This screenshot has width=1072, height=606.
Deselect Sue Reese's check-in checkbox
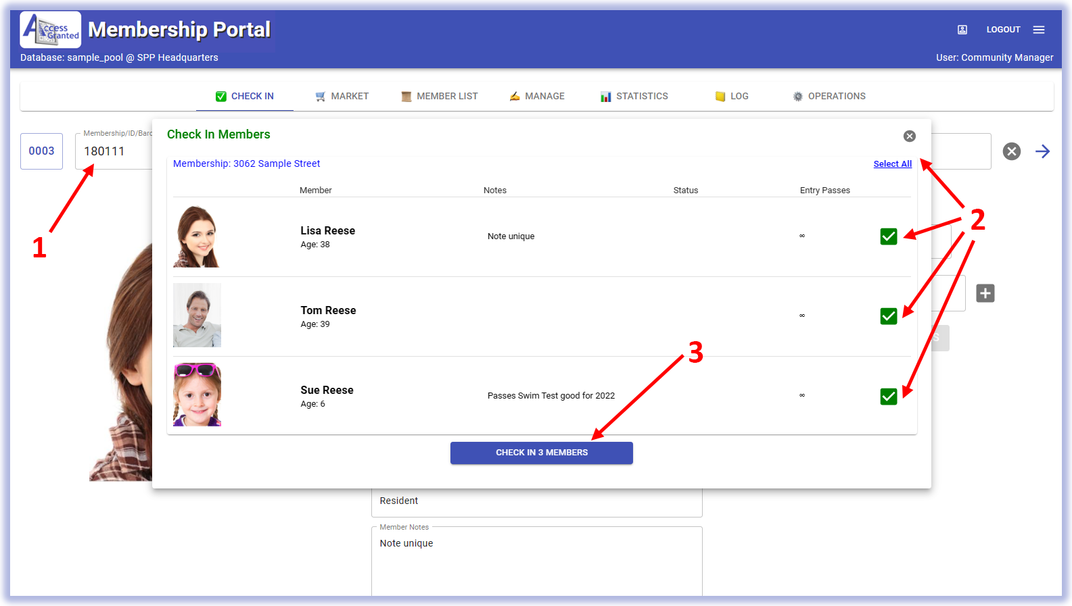coord(889,397)
